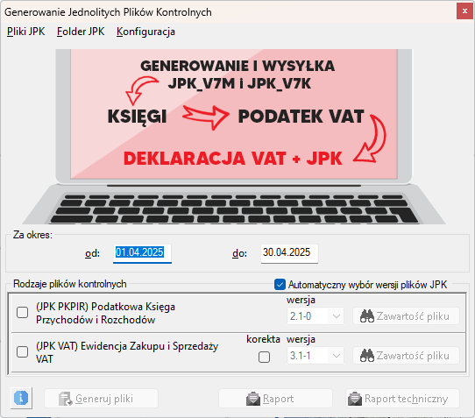This screenshot has height=418, width=475.
Task: Click the Raport techniczny button label
Action: [407, 399]
